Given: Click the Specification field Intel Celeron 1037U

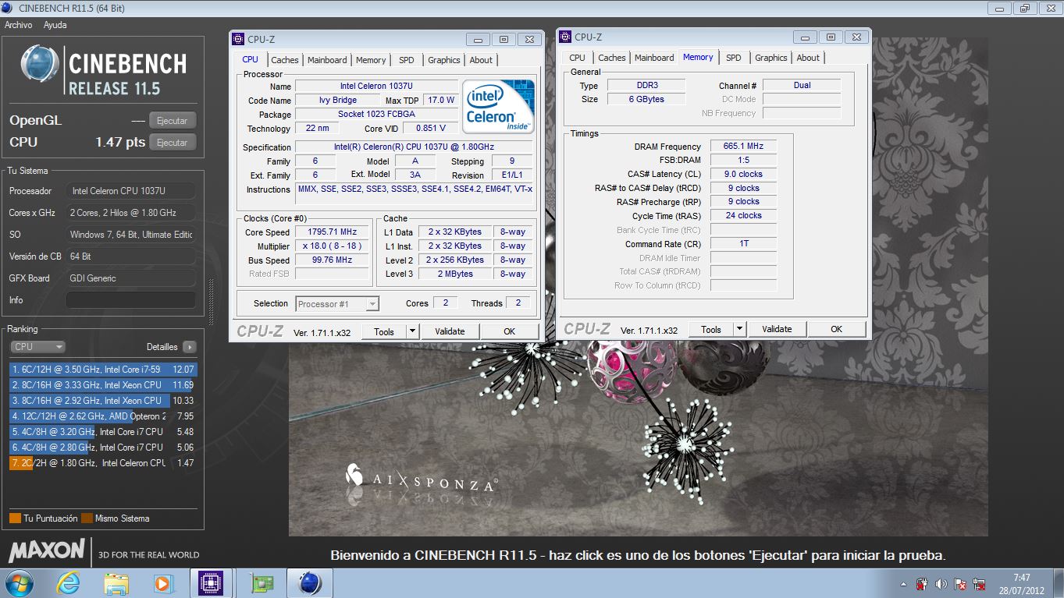Looking at the screenshot, I should pyautogui.click(x=415, y=147).
